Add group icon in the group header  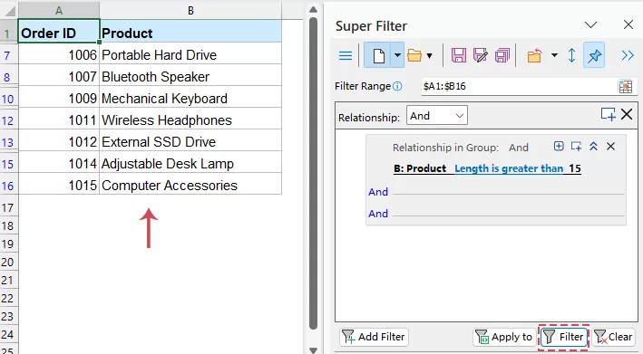click(576, 146)
